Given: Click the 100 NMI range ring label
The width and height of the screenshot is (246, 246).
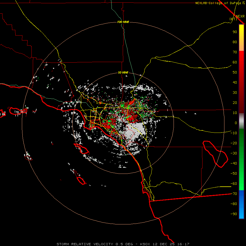Looking at the screenshot, I should [123, 22].
